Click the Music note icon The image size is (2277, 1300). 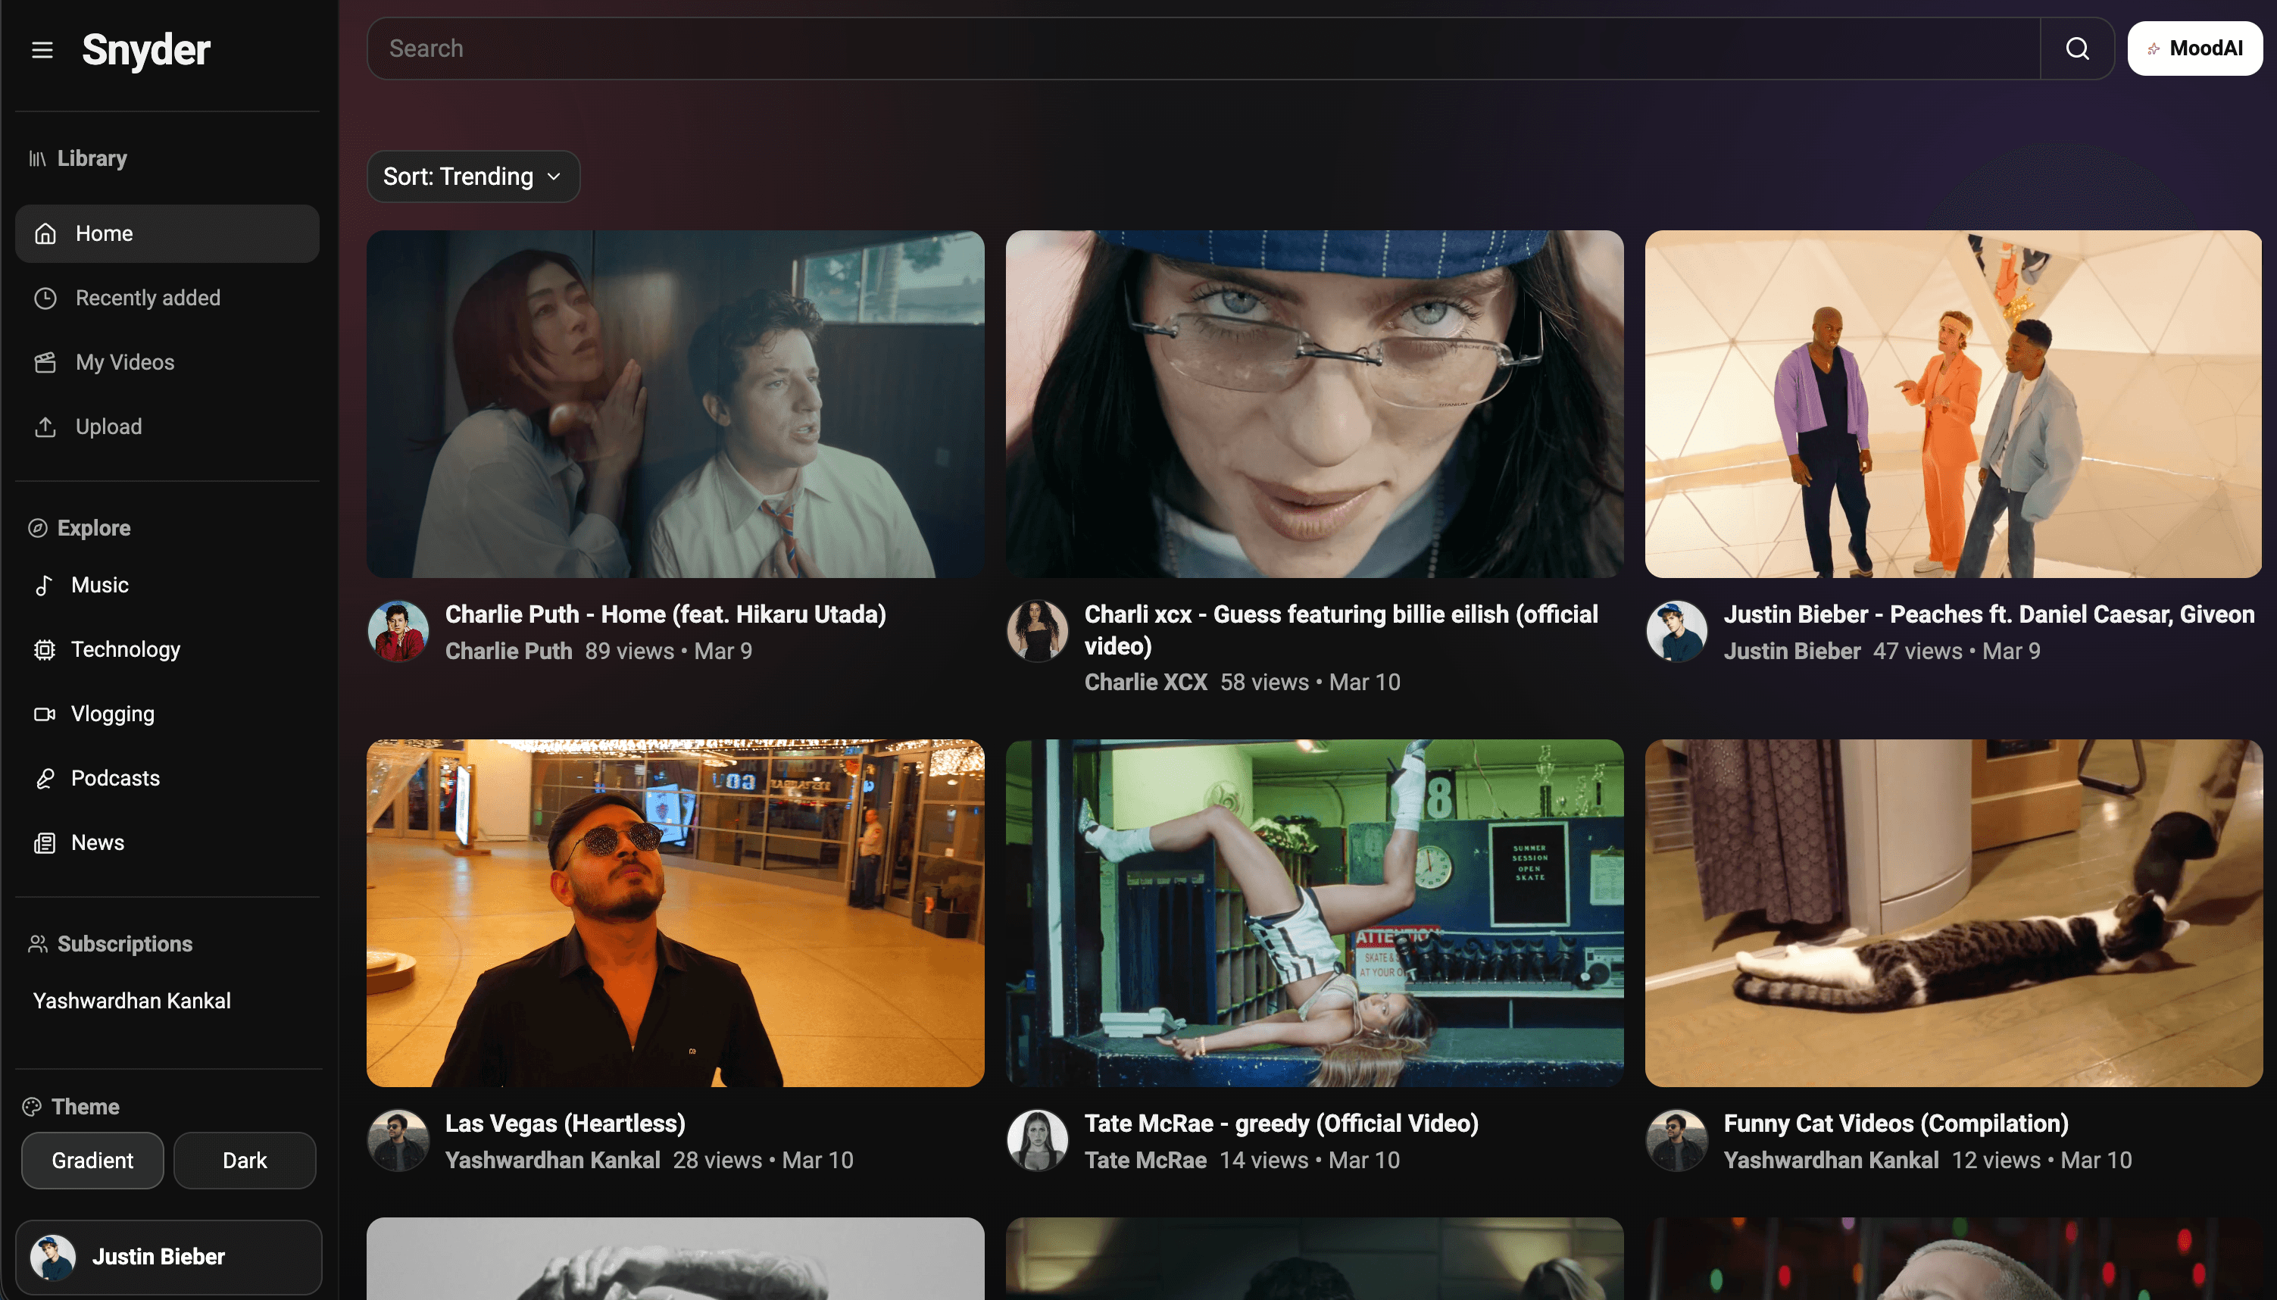click(43, 586)
